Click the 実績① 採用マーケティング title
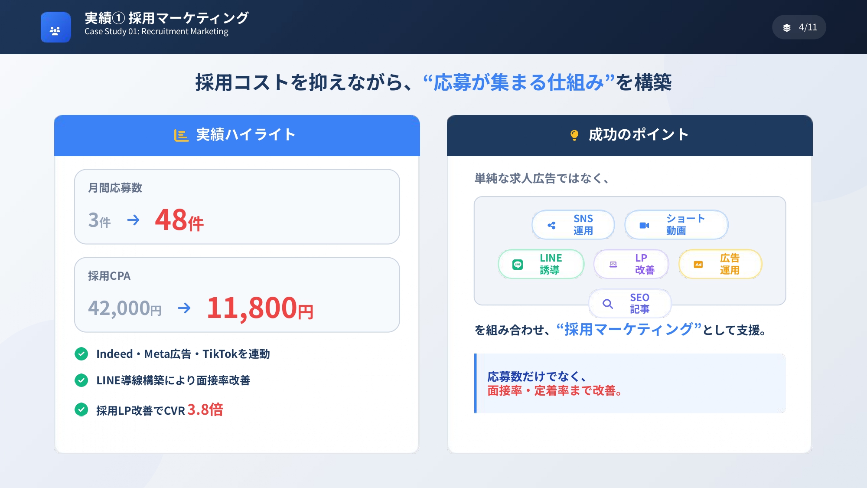The width and height of the screenshot is (867, 488). tap(166, 18)
